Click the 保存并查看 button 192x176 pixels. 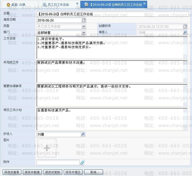click(12, 172)
